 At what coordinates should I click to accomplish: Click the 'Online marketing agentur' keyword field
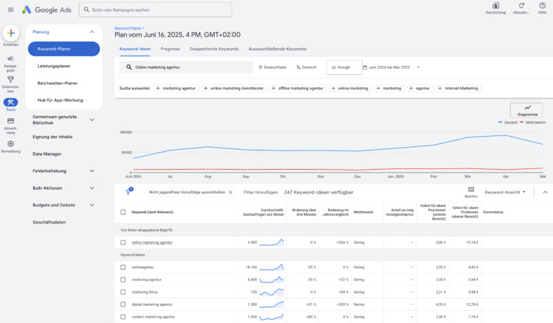click(186, 67)
